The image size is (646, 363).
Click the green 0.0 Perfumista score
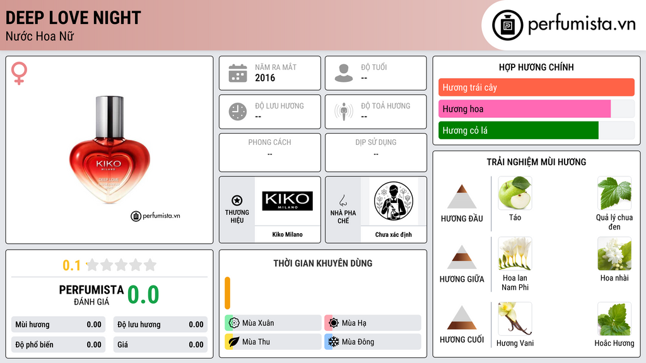(143, 294)
